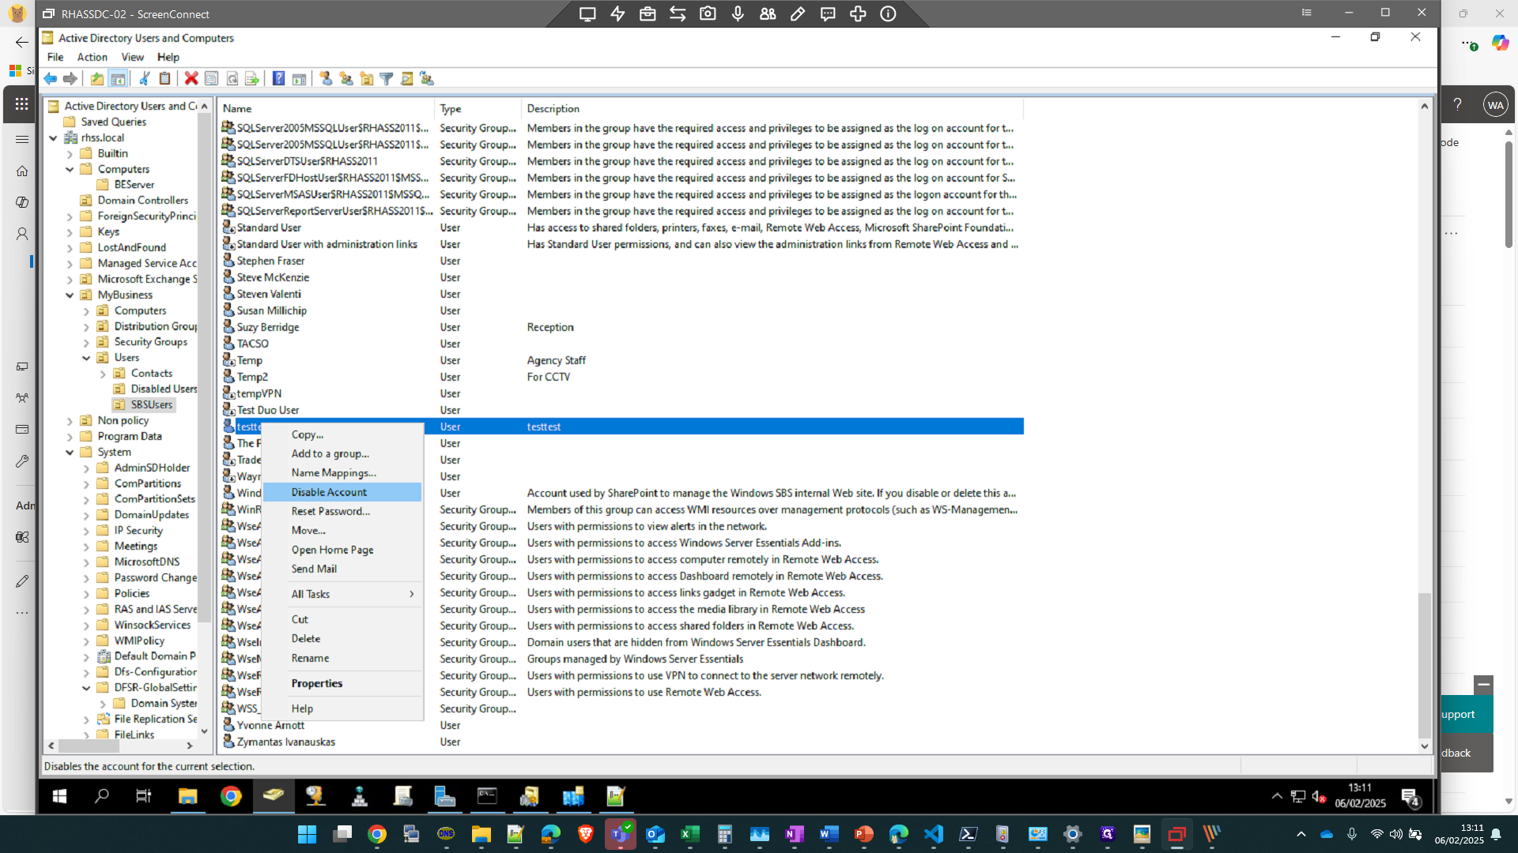Image resolution: width=1518 pixels, height=853 pixels.
Task: Click the ScreenConnect microphone icon
Action: tap(738, 13)
